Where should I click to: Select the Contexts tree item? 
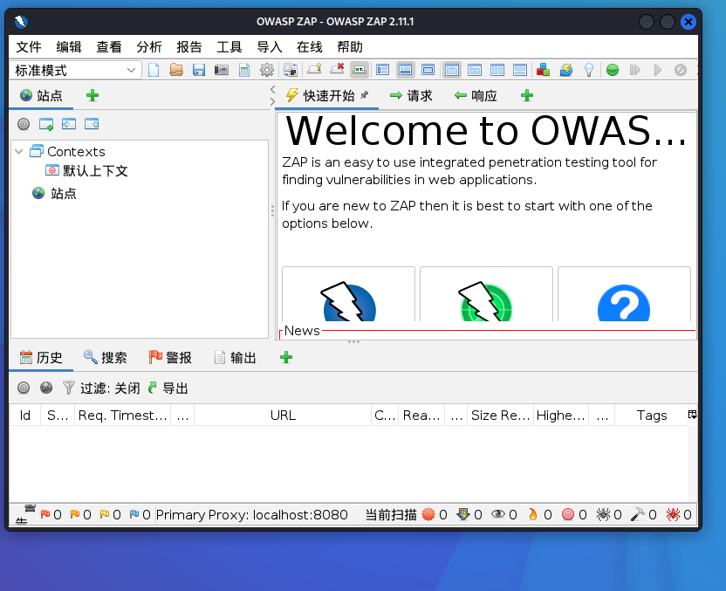pos(67,151)
